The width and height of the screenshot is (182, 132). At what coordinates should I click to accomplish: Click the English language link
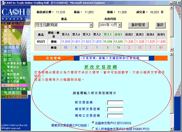click(x=22, y=23)
